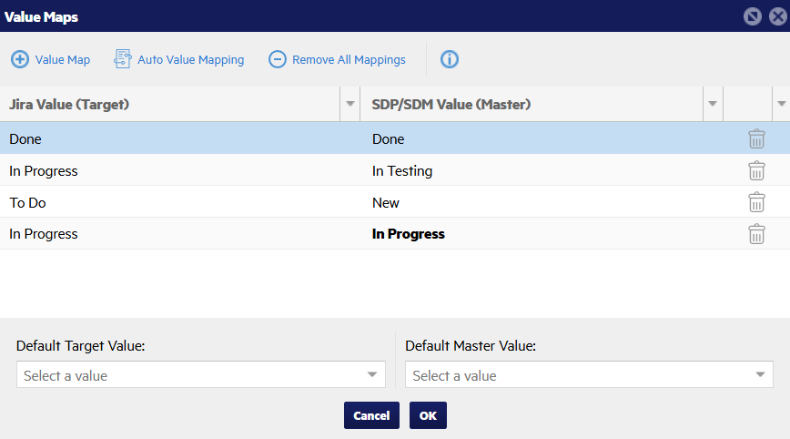This screenshot has height=439, width=790.
Task: Select the To Do cell
Action: point(27,202)
